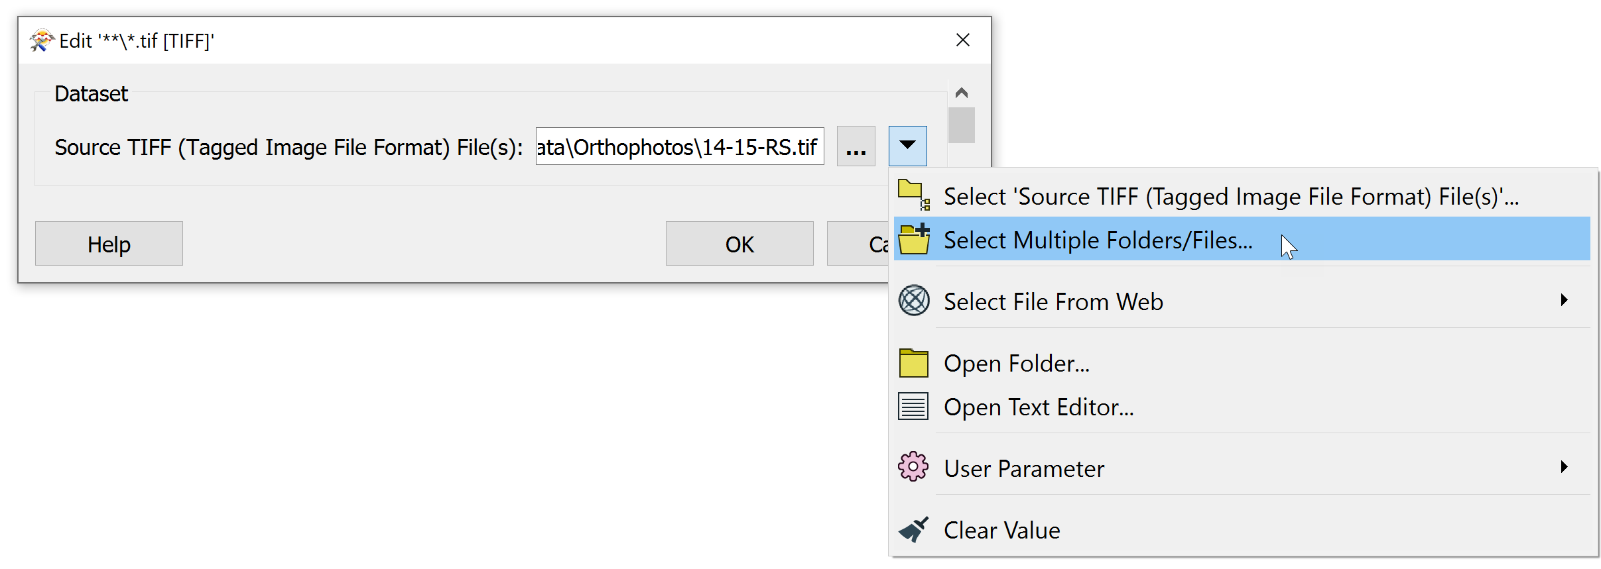Image resolution: width=1601 pixels, height=569 pixels.
Task: Choose 'Clear Value' from the menu
Action: coord(1001,529)
